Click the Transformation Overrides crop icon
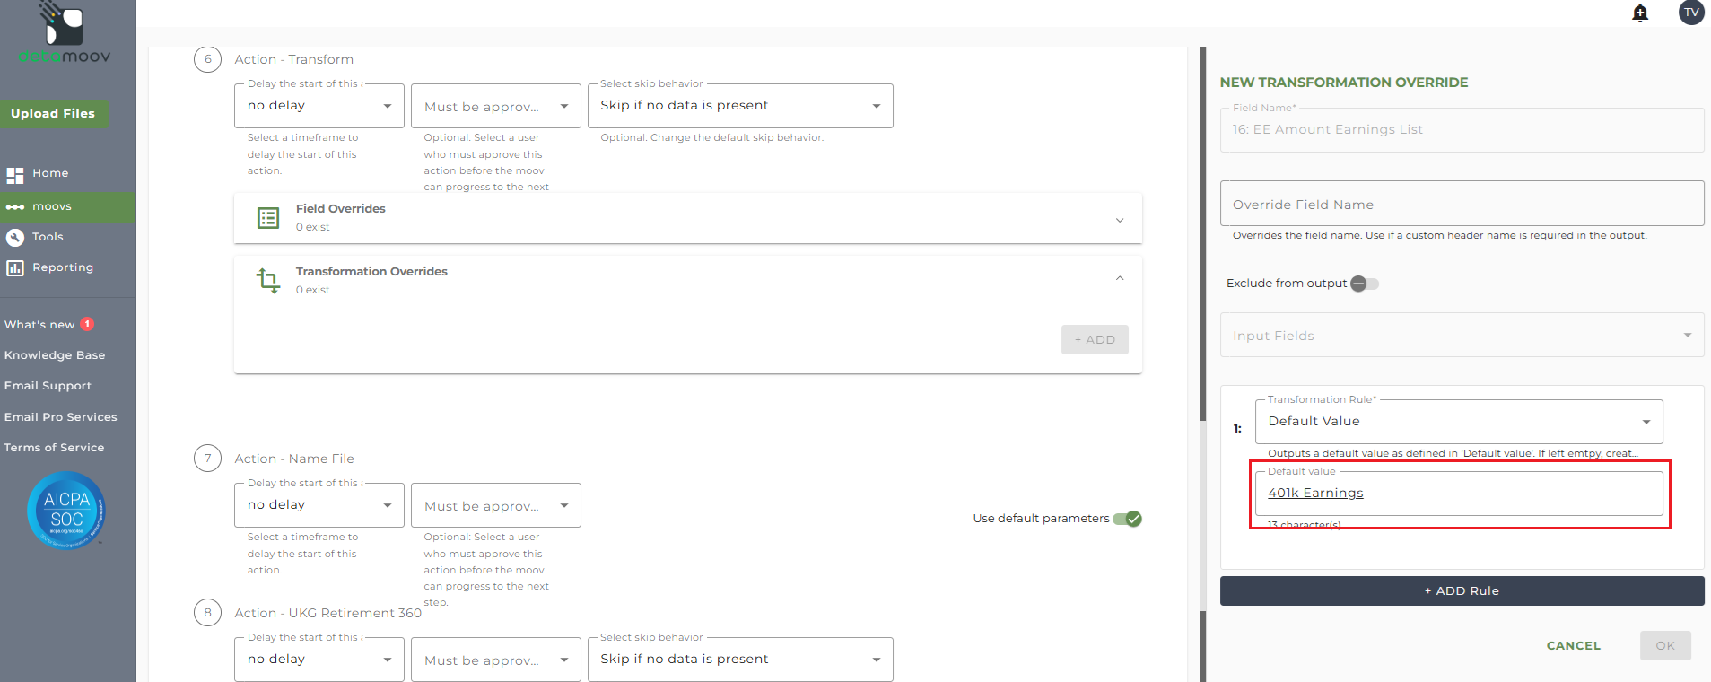Screen dimensions: 1711x682 268,280
